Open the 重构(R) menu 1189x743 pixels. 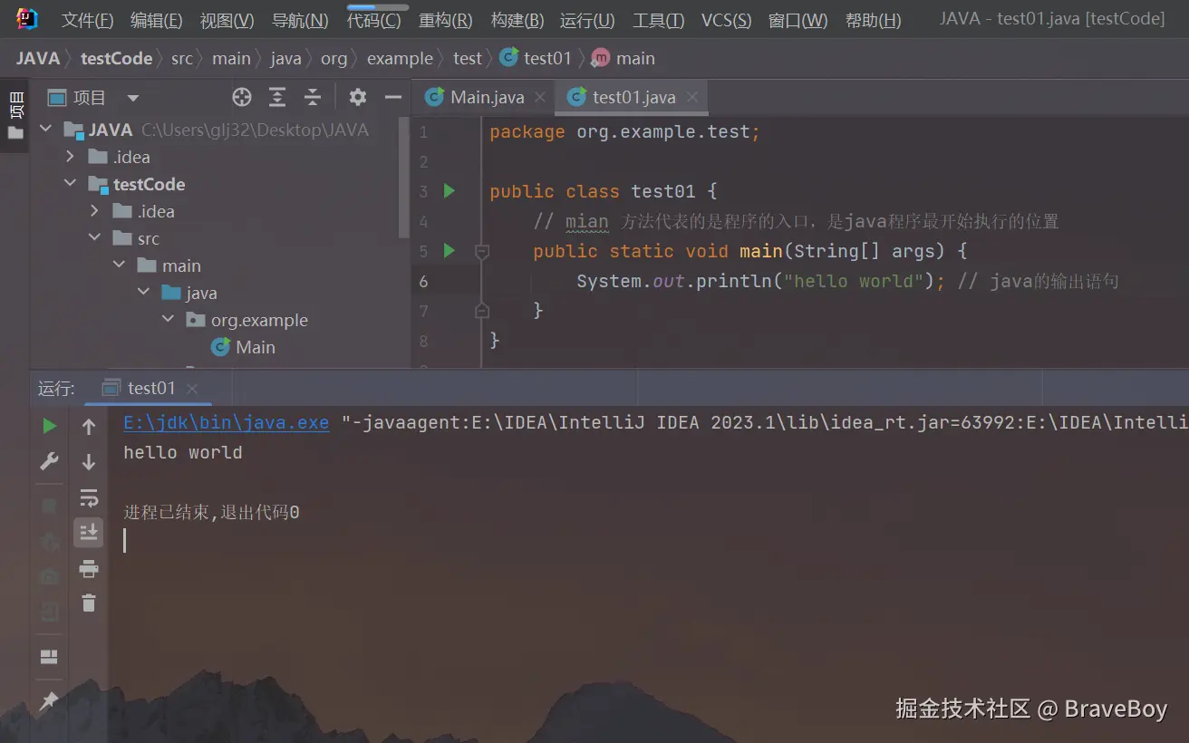click(x=445, y=20)
